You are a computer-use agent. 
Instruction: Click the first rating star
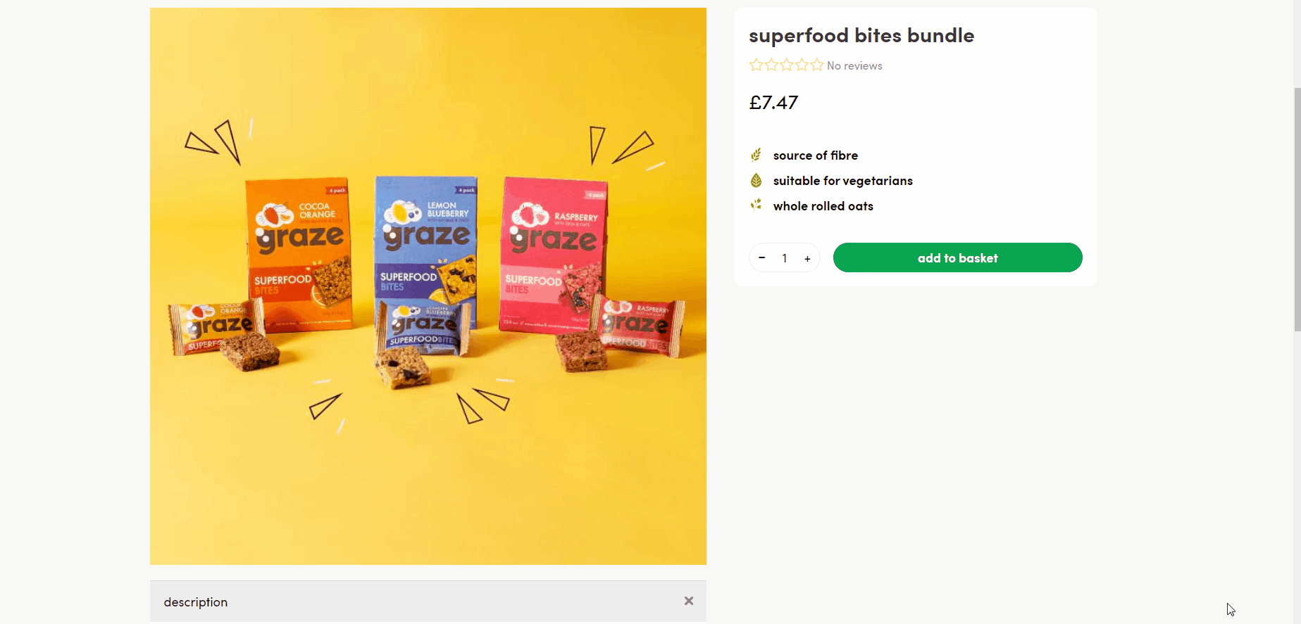pos(756,65)
